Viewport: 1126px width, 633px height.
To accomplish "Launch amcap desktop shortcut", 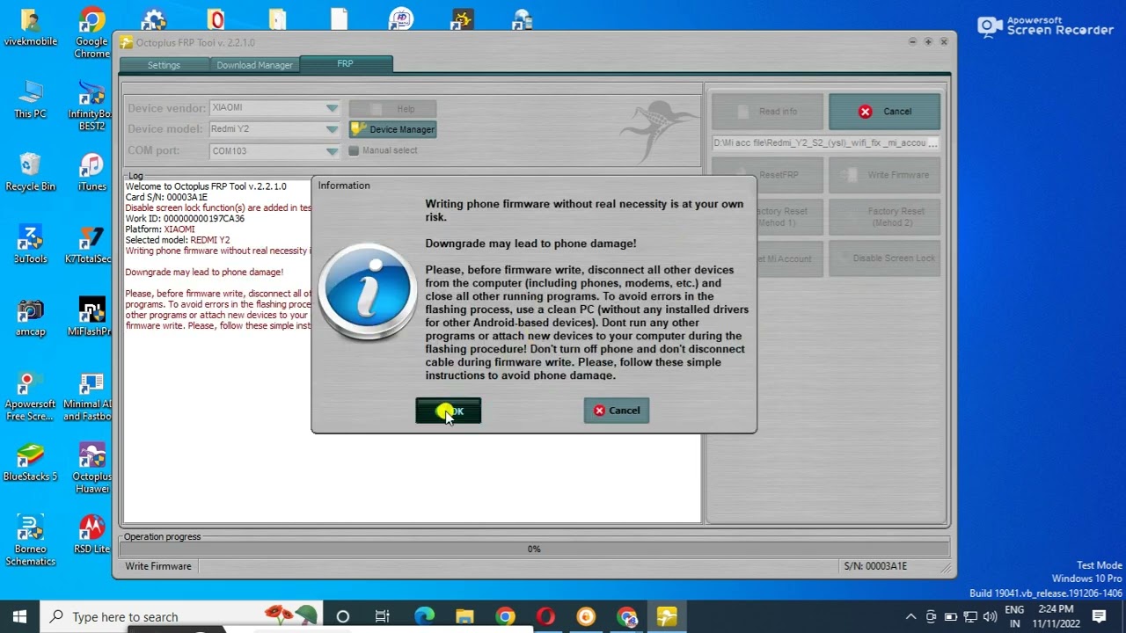I will point(30,318).
